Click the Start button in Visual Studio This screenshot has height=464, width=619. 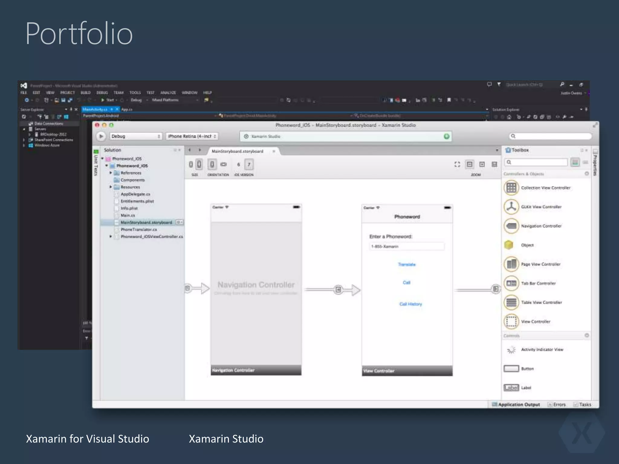point(108,100)
